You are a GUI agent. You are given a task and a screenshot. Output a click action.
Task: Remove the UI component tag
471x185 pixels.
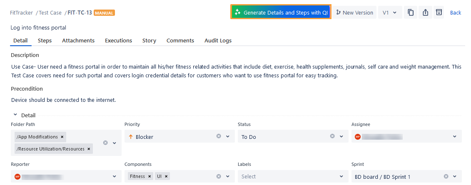[166, 176]
